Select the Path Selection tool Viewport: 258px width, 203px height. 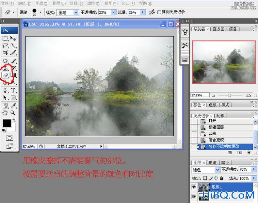pyautogui.click(x=5, y=97)
